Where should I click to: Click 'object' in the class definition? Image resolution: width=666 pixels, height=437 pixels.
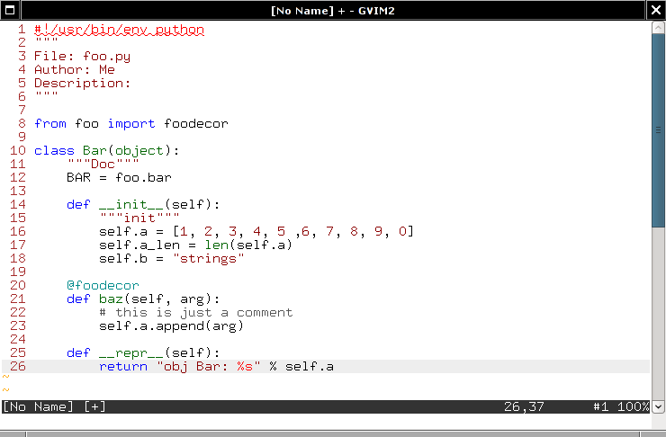(x=139, y=151)
